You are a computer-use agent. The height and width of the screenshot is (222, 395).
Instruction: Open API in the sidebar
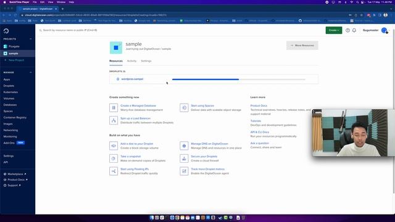pos(6,162)
